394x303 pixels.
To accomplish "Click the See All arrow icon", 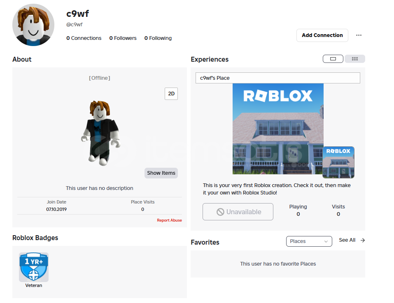I will coord(363,240).
